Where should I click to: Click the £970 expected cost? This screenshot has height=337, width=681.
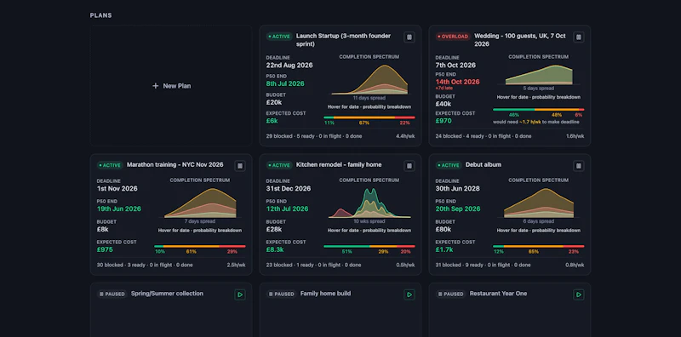pos(444,121)
